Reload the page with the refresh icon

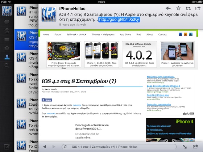click(x=65, y=147)
